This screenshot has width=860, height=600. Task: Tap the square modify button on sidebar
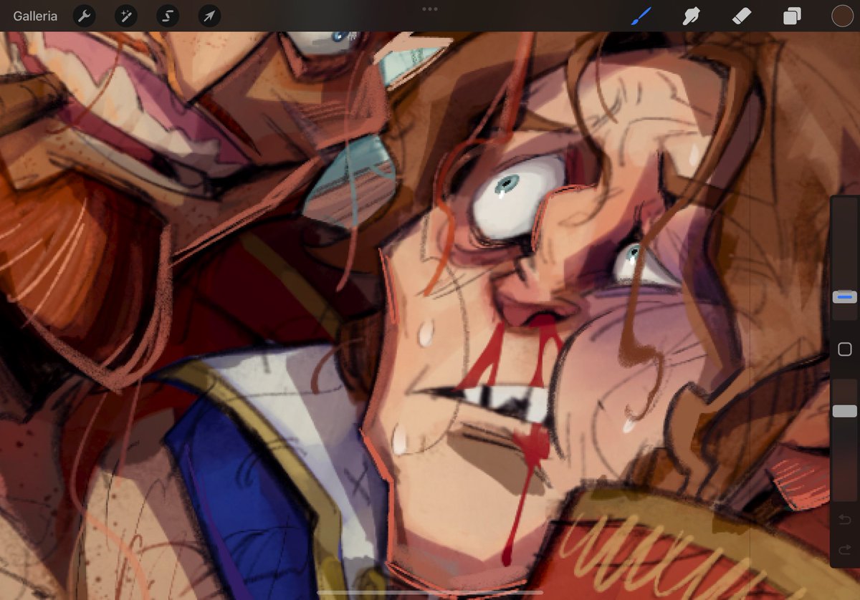(845, 349)
